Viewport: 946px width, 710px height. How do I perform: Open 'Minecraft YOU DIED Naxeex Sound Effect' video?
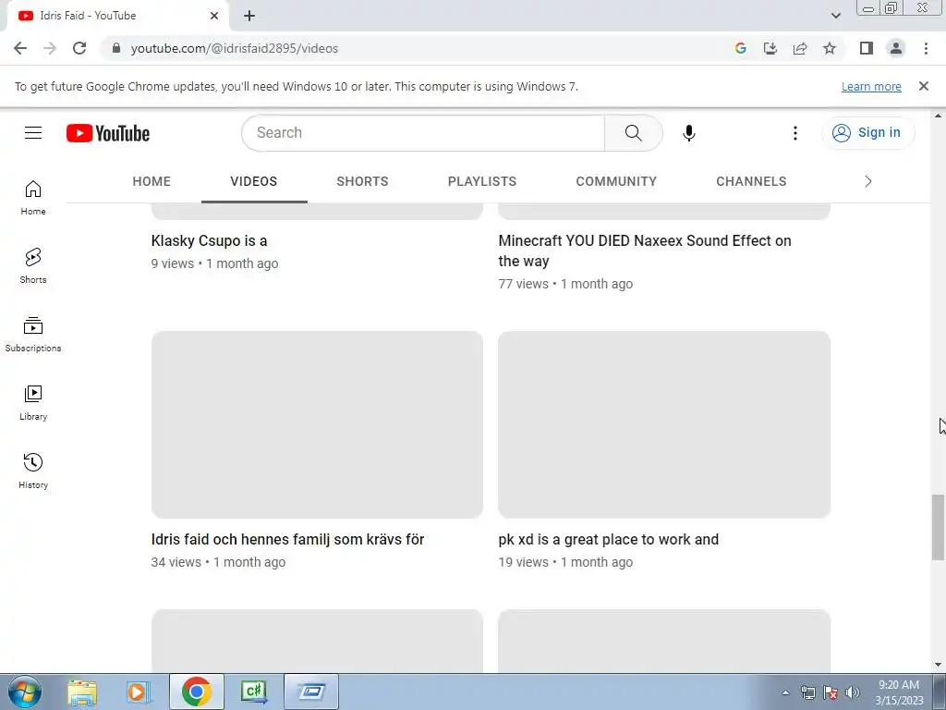(645, 251)
